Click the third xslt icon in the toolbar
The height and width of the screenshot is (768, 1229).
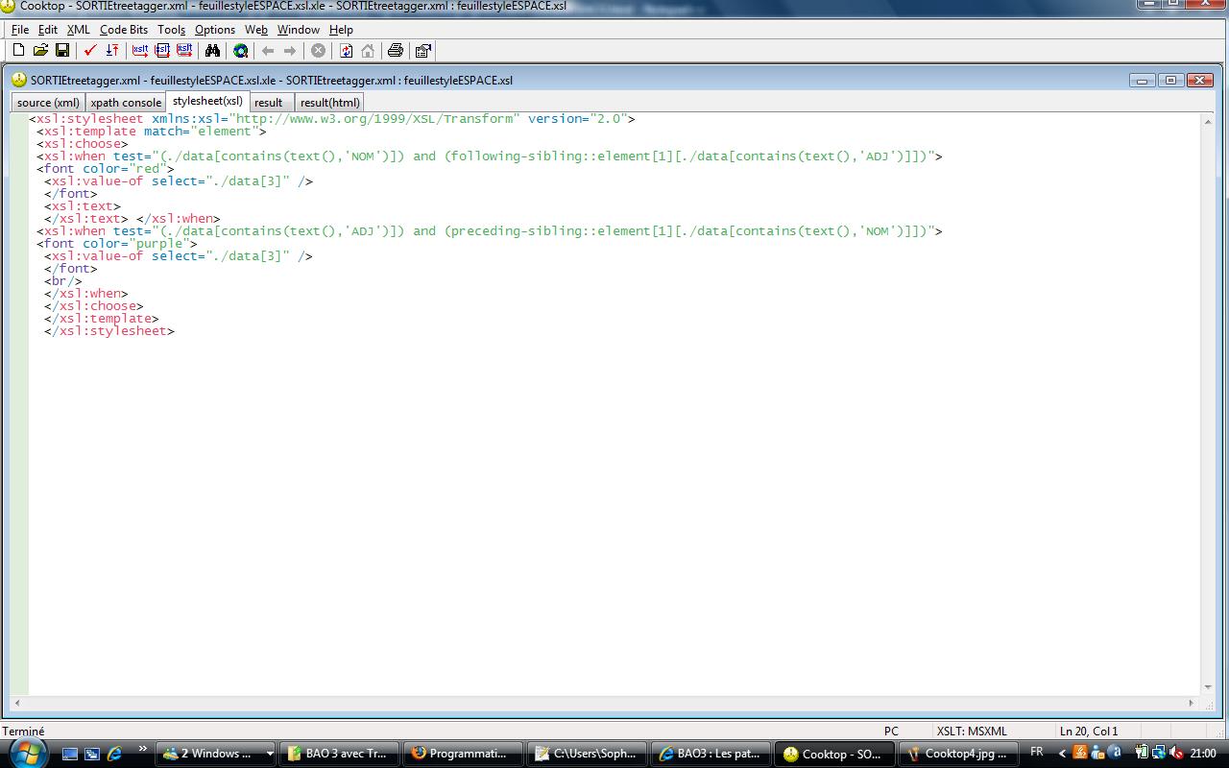pyautogui.click(x=184, y=50)
